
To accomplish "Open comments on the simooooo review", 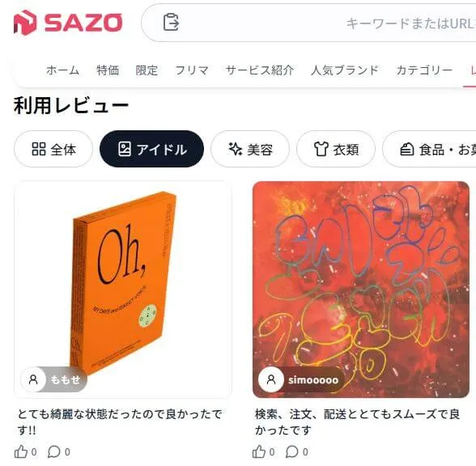I will (x=291, y=451).
